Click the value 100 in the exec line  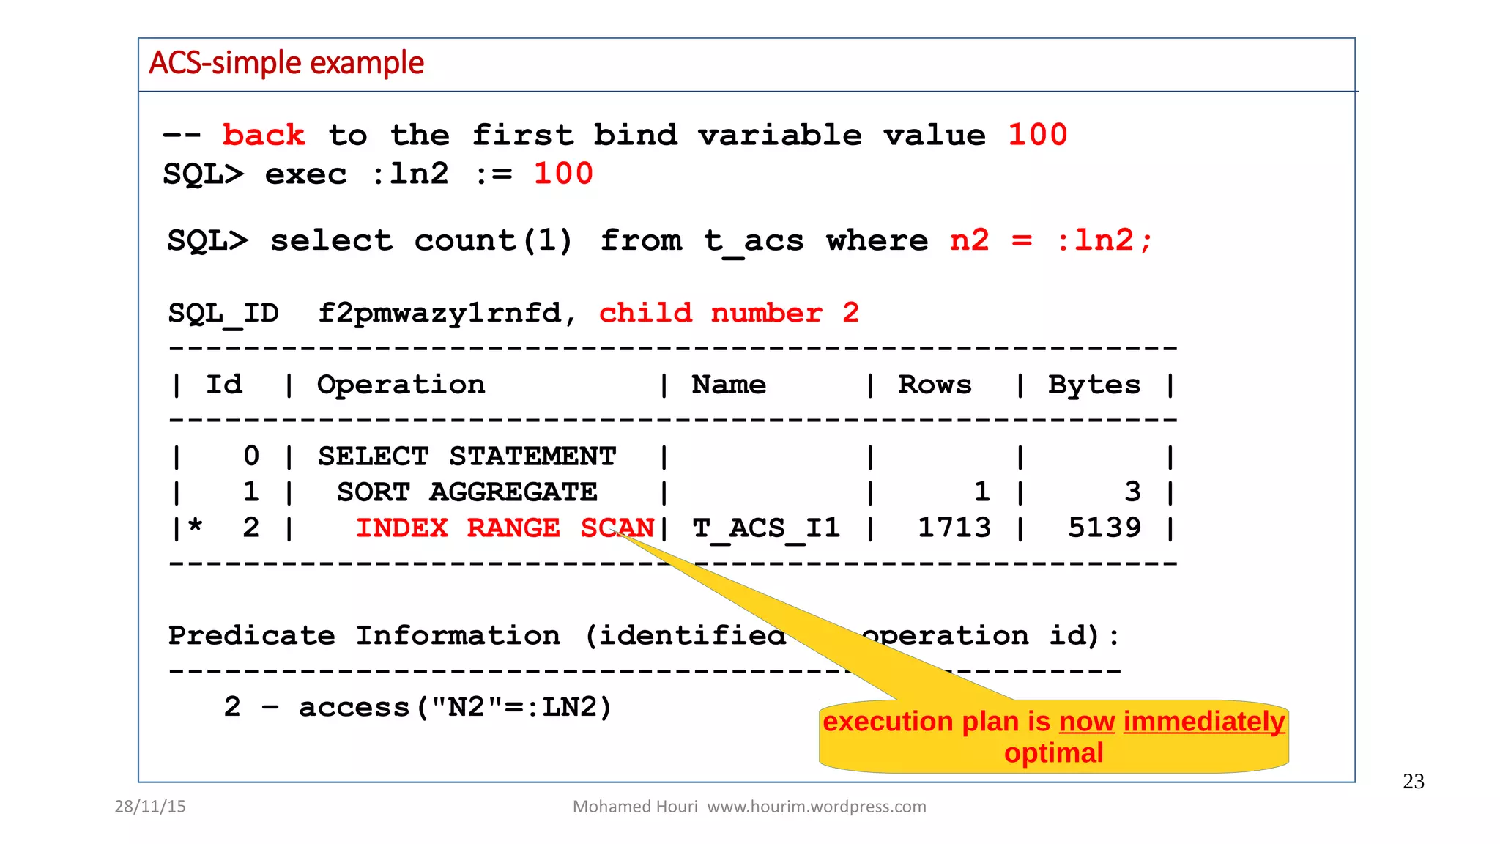point(562,174)
